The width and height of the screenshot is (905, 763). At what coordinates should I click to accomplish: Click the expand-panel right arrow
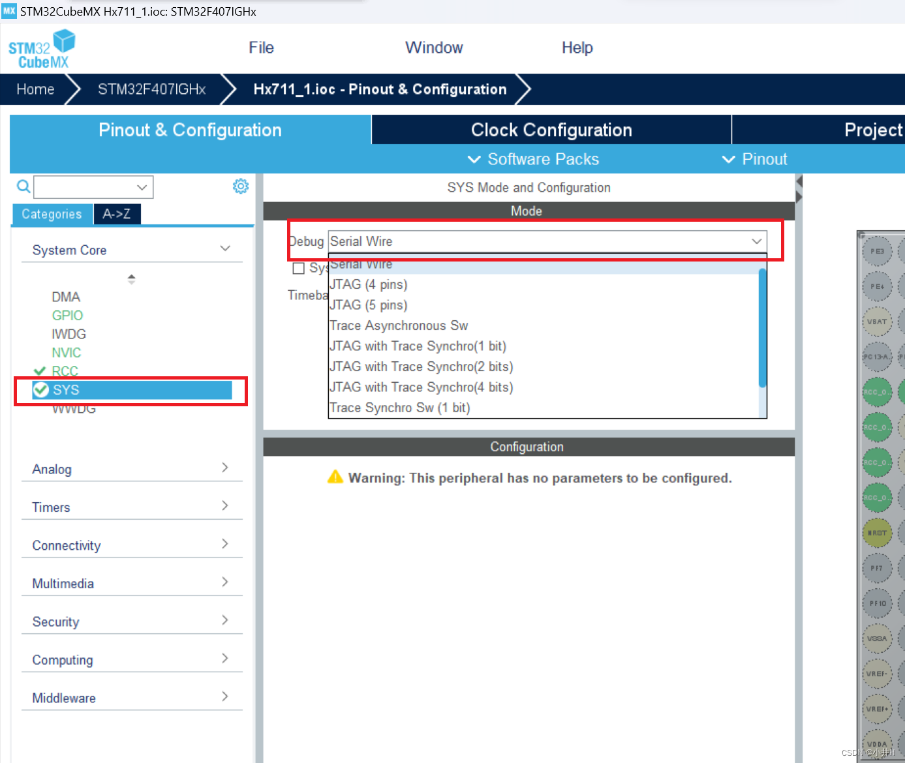point(799,196)
